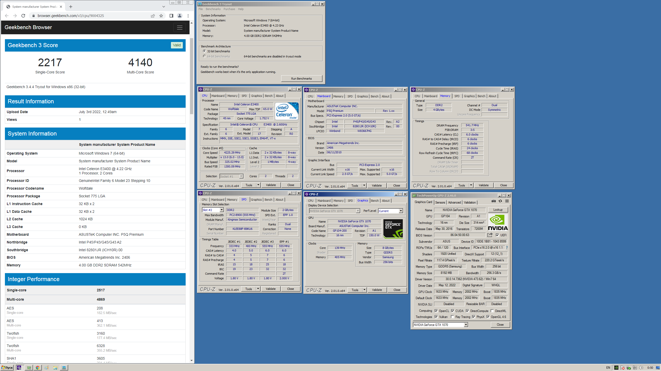Open the GPU-Z hamburger menu
The width and height of the screenshot is (661, 371).
pos(507,201)
